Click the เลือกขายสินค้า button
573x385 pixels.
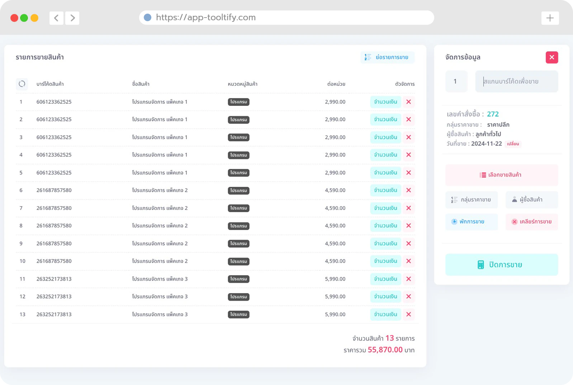pos(502,175)
